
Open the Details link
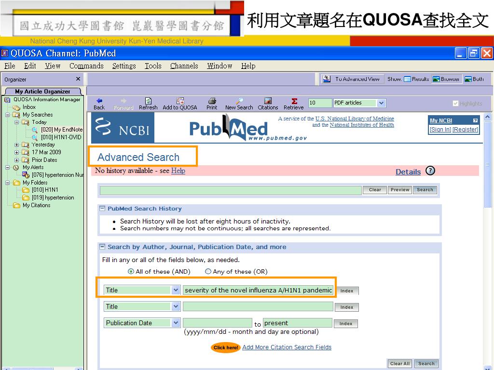pyautogui.click(x=408, y=172)
